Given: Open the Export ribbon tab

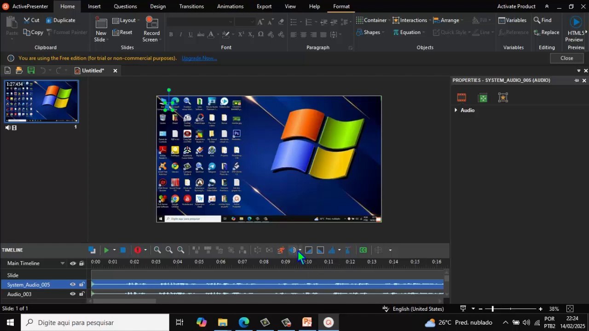Looking at the screenshot, I should (x=264, y=6).
